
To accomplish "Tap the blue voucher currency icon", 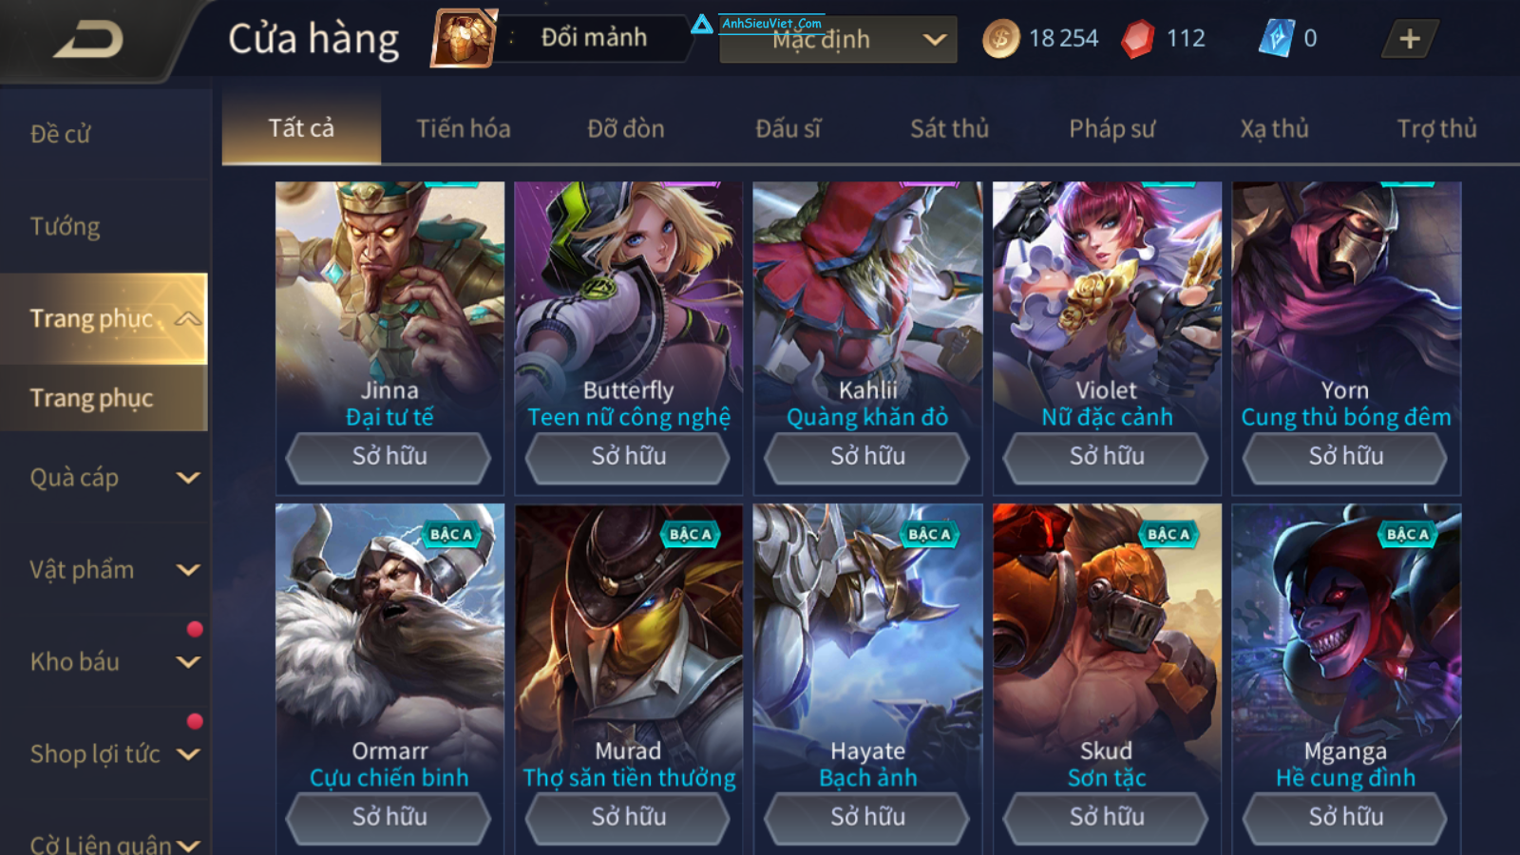I will coord(1276,39).
